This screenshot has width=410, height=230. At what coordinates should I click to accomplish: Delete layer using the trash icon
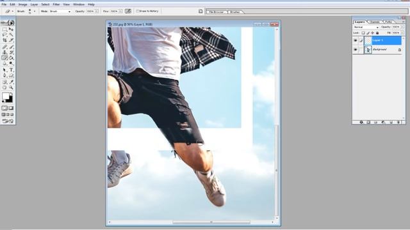click(398, 122)
